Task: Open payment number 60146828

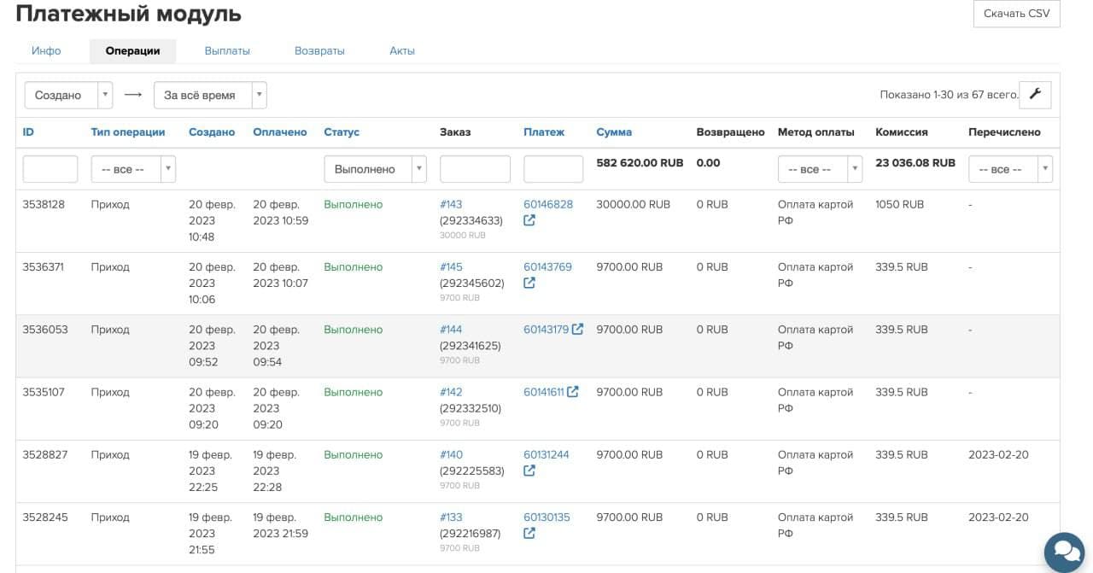Action: tap(548, 204)
